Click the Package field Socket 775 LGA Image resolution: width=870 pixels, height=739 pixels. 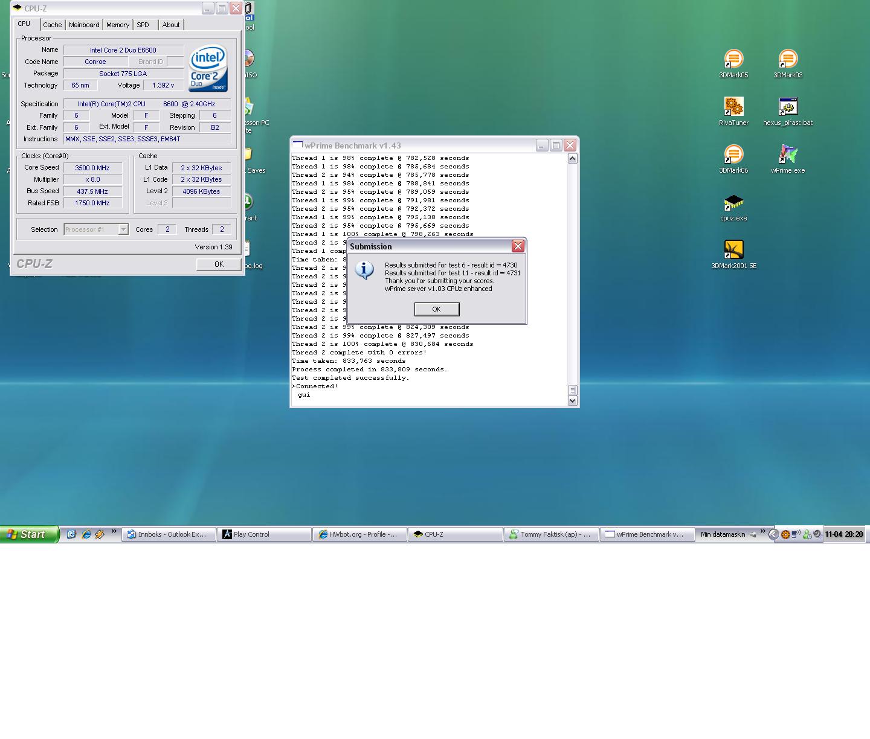click(x=123, y=74)
